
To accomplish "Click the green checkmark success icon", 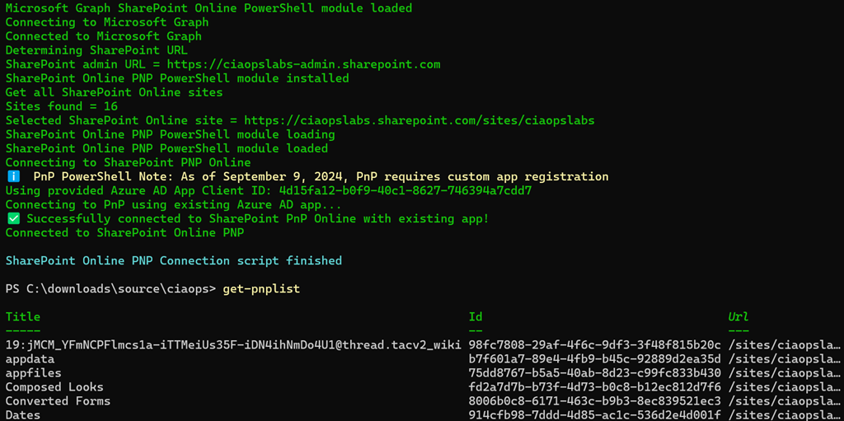I will 12,218.
